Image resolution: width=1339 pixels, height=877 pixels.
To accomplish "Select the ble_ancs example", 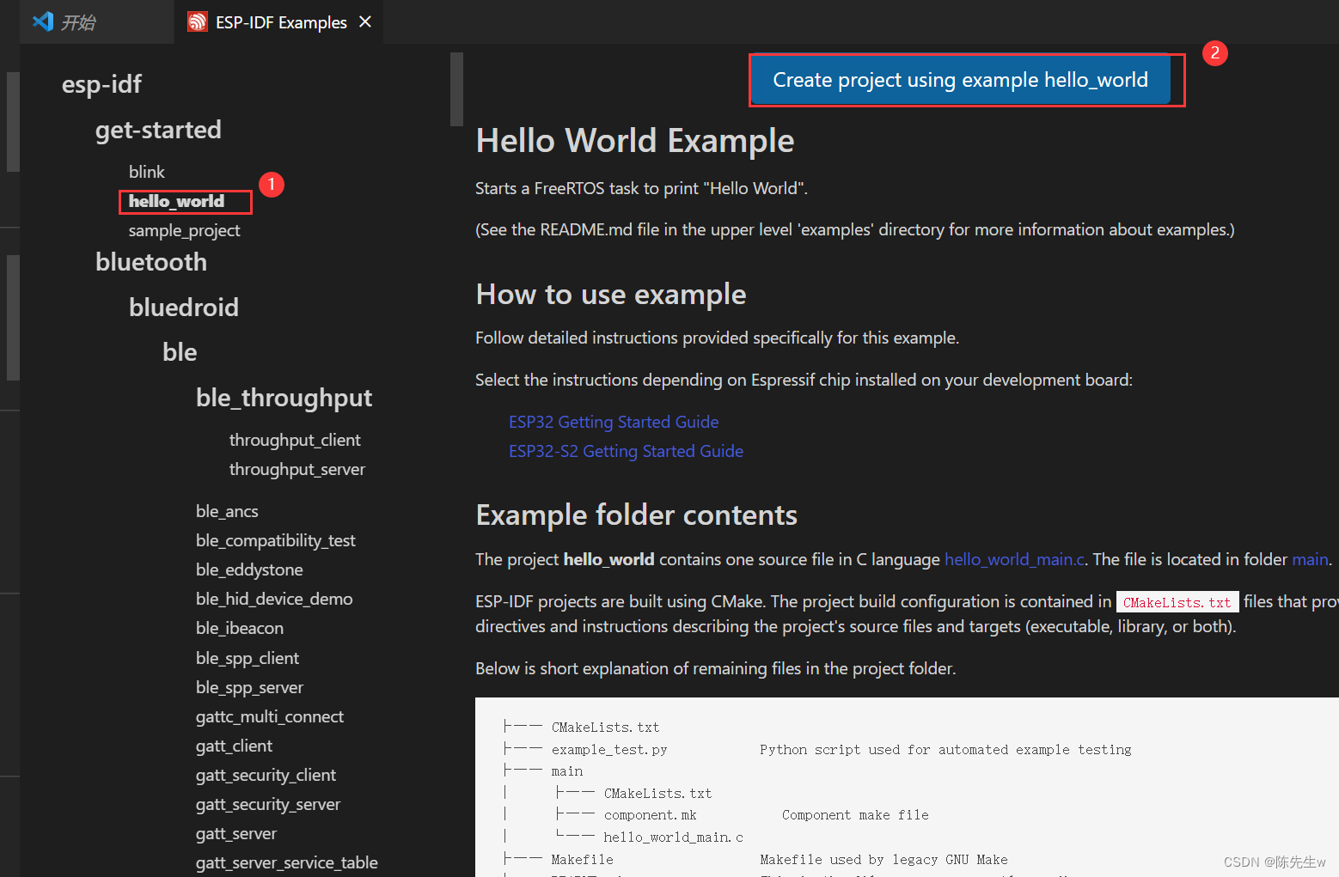I will pyautogui.click(x=227, y=511).
